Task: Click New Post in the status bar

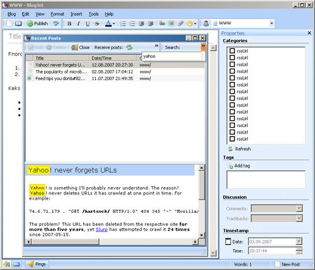Action: pyautogui.click(x=287, y=264)
